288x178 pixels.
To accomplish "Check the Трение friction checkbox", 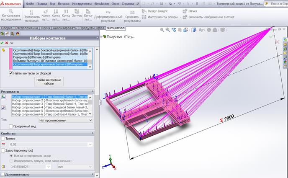I will (3, 138).
